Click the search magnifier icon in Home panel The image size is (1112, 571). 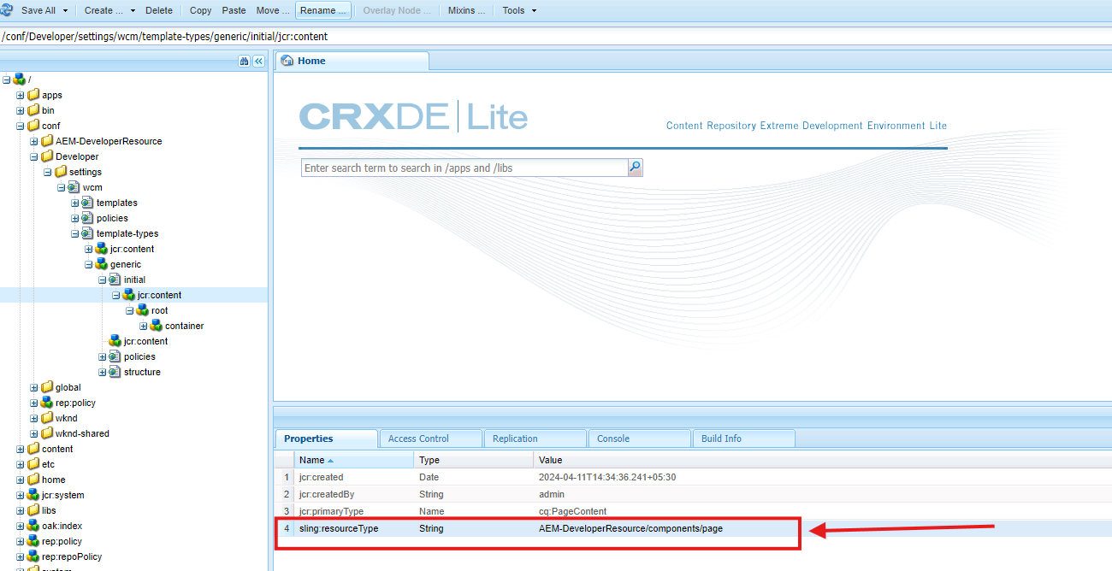635,168
